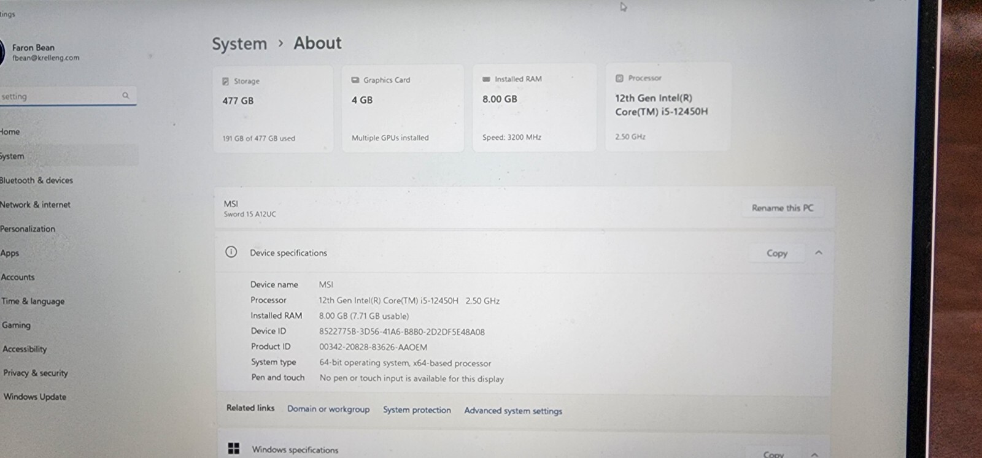Collapse the Windows specifications section
Viewport: 982px width, 458px height.
(x=814, y=454)
